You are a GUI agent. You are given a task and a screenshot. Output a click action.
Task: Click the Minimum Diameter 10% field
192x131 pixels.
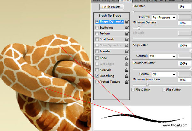coord(185,23)
